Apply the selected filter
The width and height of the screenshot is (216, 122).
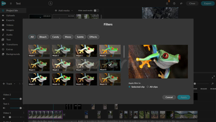(184, 97)
